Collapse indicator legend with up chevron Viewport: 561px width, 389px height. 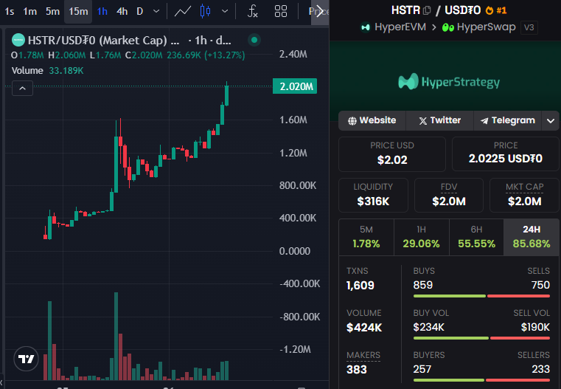click(x=23, y=88)
